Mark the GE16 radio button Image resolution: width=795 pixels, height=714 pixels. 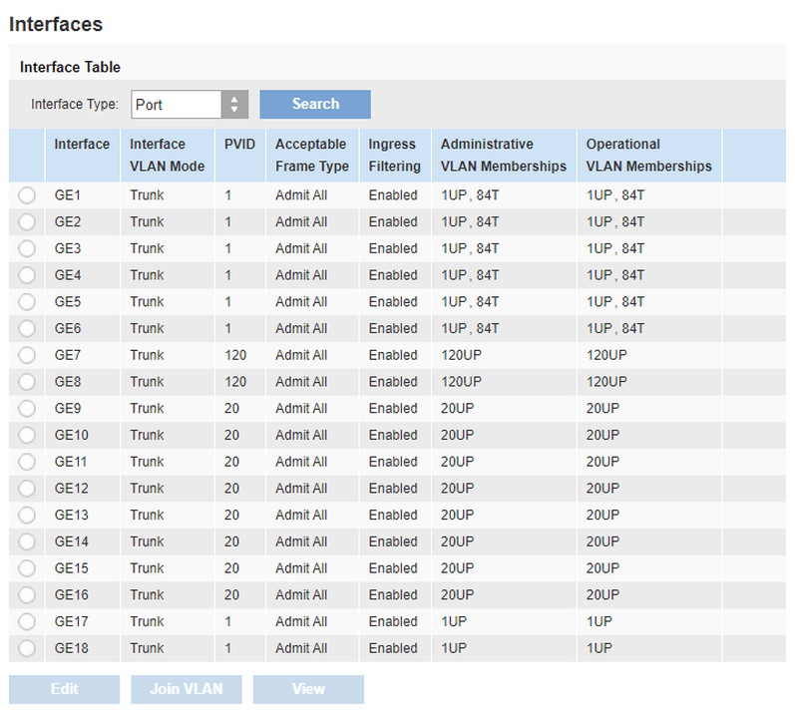[x=27, y=595]
